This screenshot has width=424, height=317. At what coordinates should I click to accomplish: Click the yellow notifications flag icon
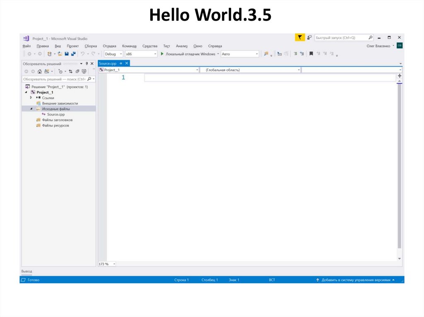(x=300, y=37)
